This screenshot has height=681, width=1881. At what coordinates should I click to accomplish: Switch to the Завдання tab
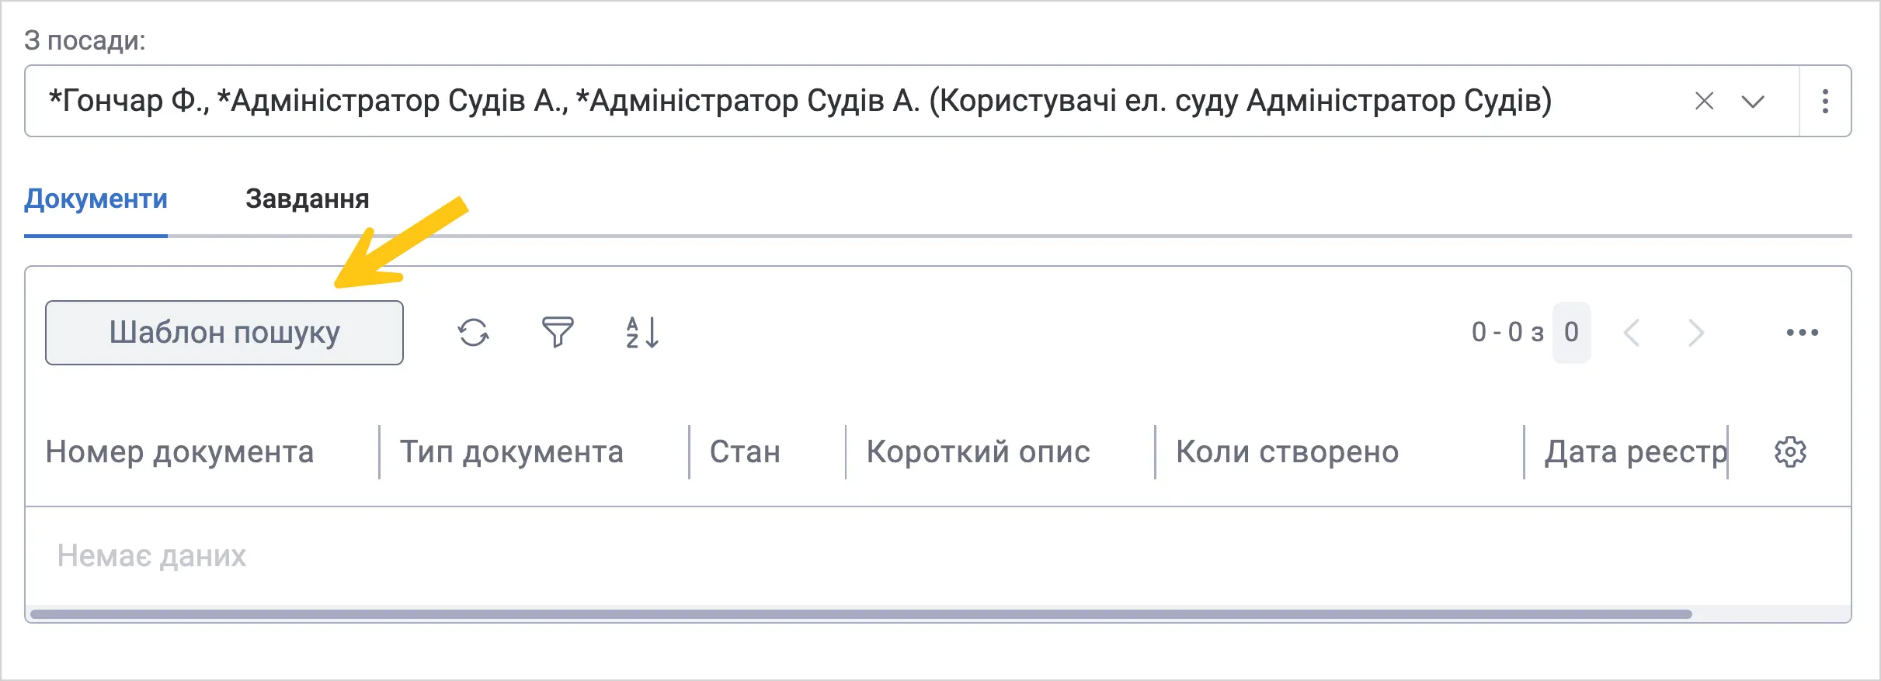point(308,199)
